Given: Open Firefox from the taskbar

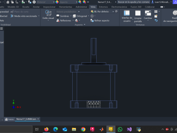Looking at the screenshot, I should [x=46, y=129].
